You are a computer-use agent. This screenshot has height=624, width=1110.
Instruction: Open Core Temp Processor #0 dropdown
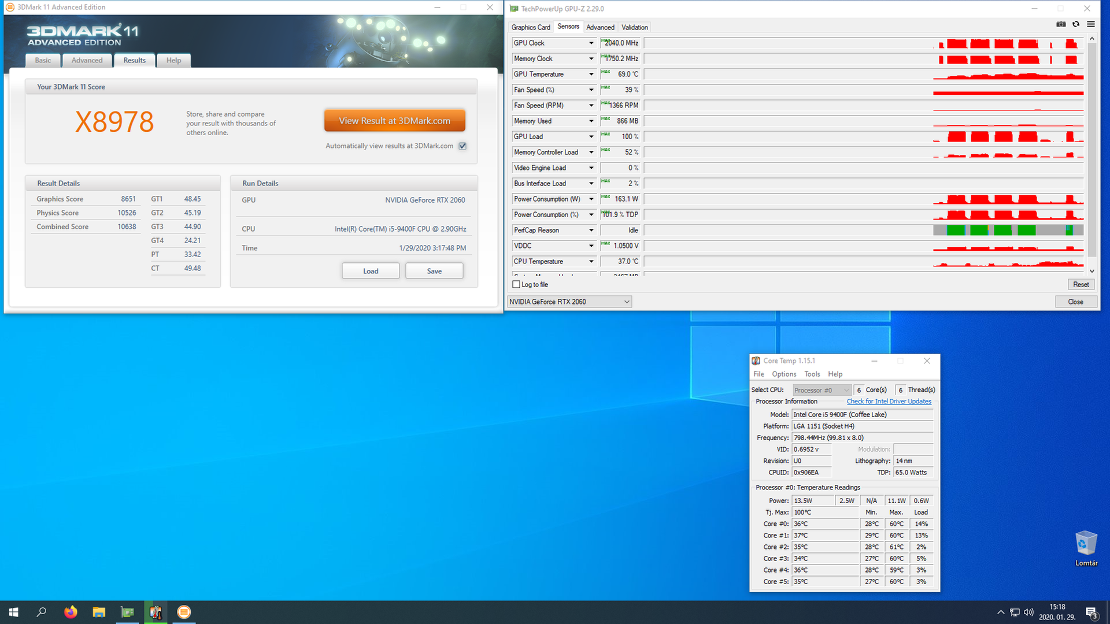click(822, 390)
